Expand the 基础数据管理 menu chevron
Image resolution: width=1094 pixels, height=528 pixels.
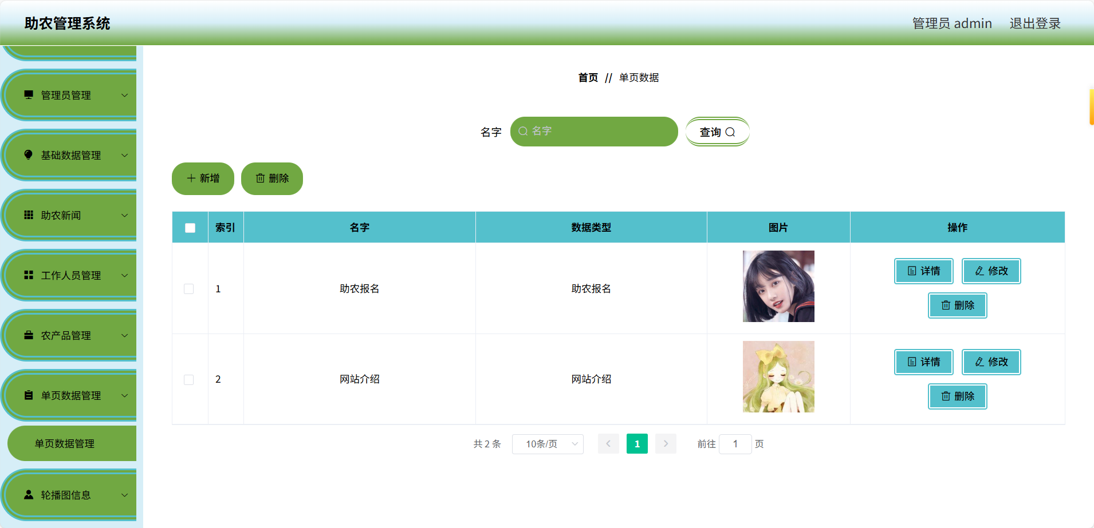pos(125,156)
